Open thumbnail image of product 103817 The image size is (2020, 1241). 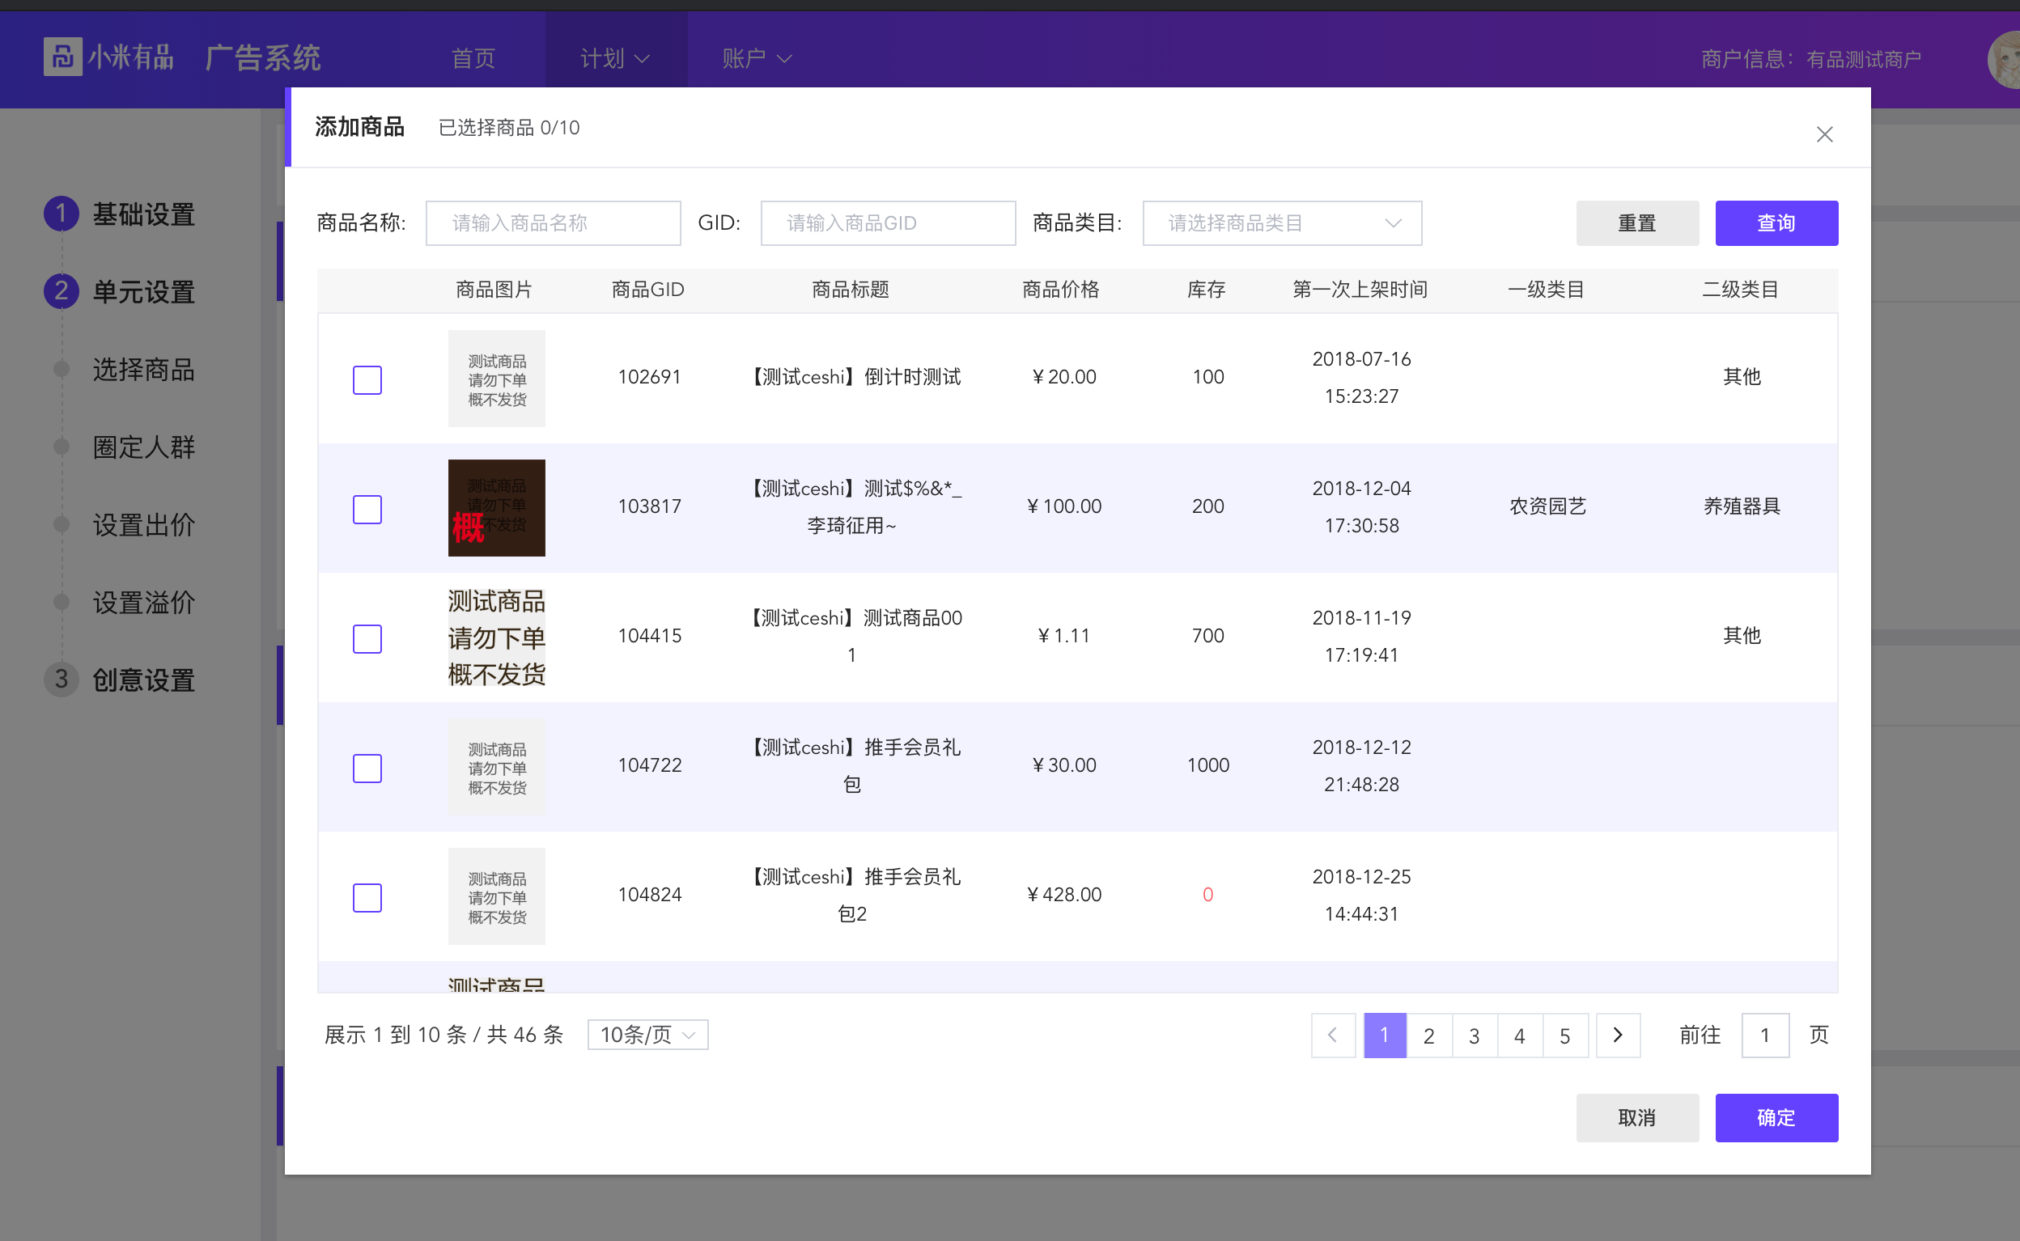pos(496,507)
